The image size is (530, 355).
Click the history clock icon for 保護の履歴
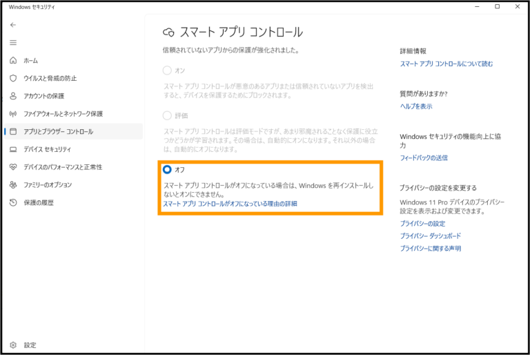13,203
